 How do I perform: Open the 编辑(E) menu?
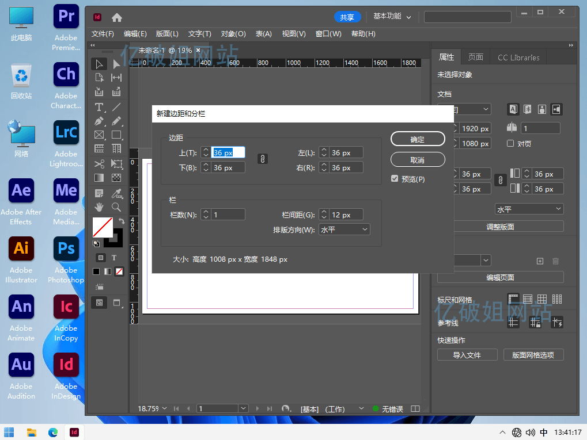pyautogui.click(x=135, y=34)
